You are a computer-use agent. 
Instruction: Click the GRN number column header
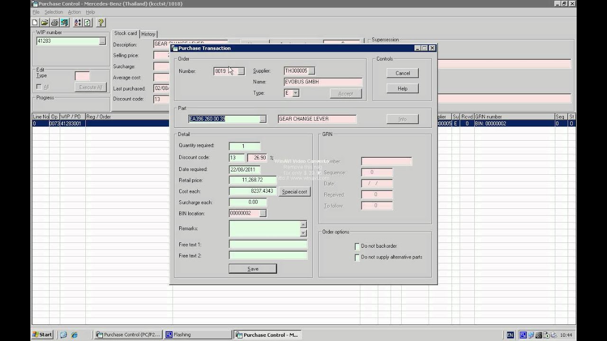pos(514,117)
